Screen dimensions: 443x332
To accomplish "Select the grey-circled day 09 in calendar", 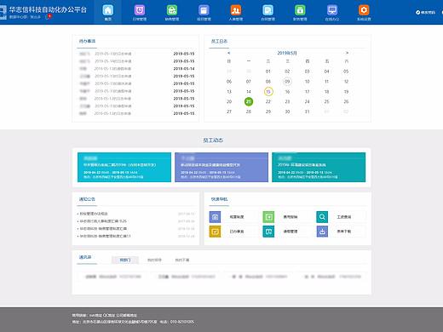I will tap(287, 82).
